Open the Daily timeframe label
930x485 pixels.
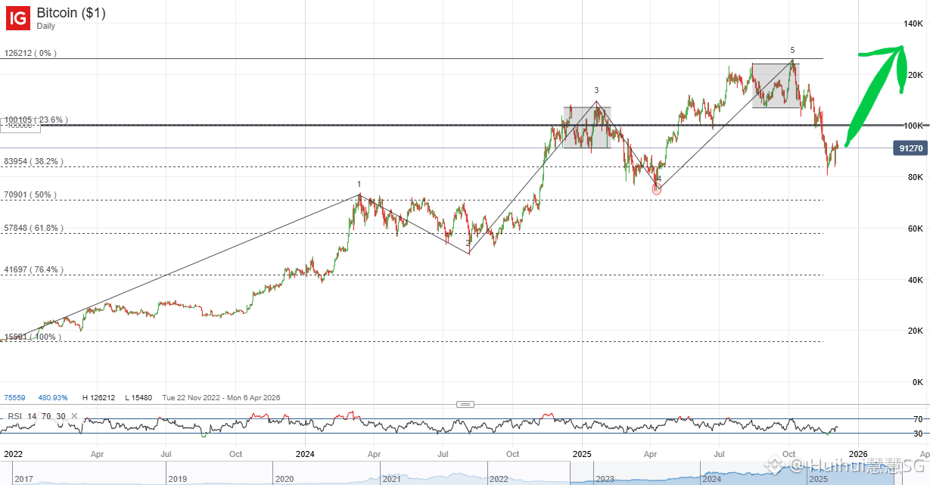click(x=45, y=26)
